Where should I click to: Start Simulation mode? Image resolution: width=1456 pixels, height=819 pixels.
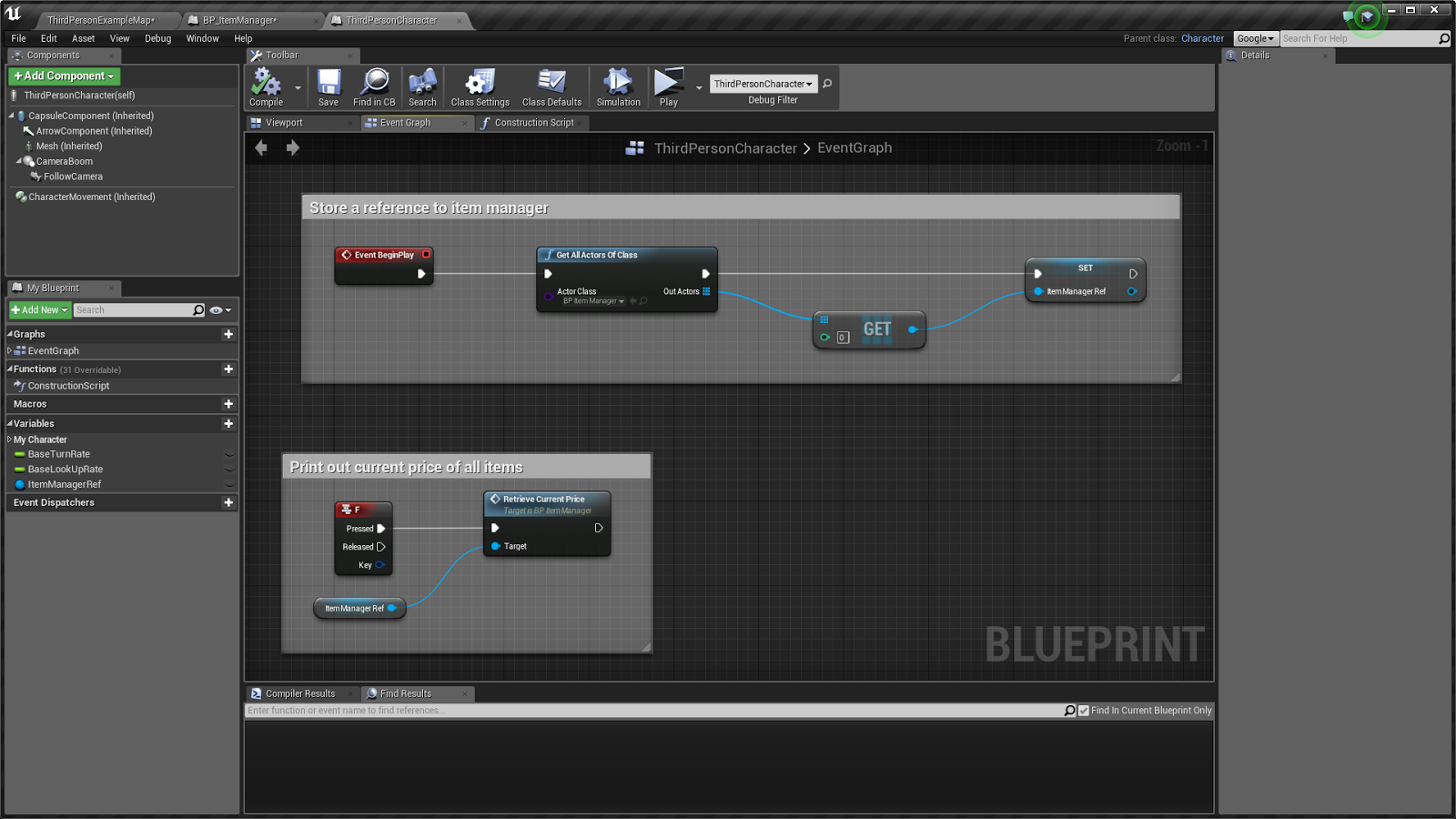point(618,86)
